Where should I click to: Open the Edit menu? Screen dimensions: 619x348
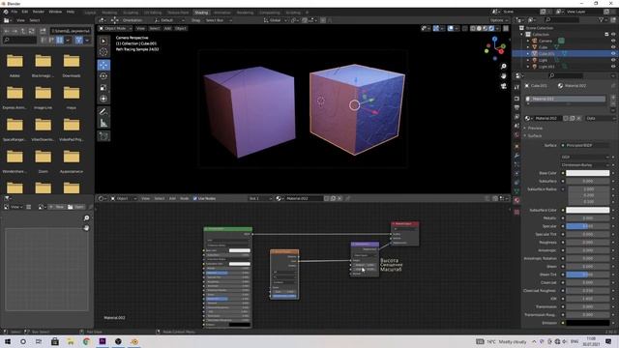(x=25, y=12)
